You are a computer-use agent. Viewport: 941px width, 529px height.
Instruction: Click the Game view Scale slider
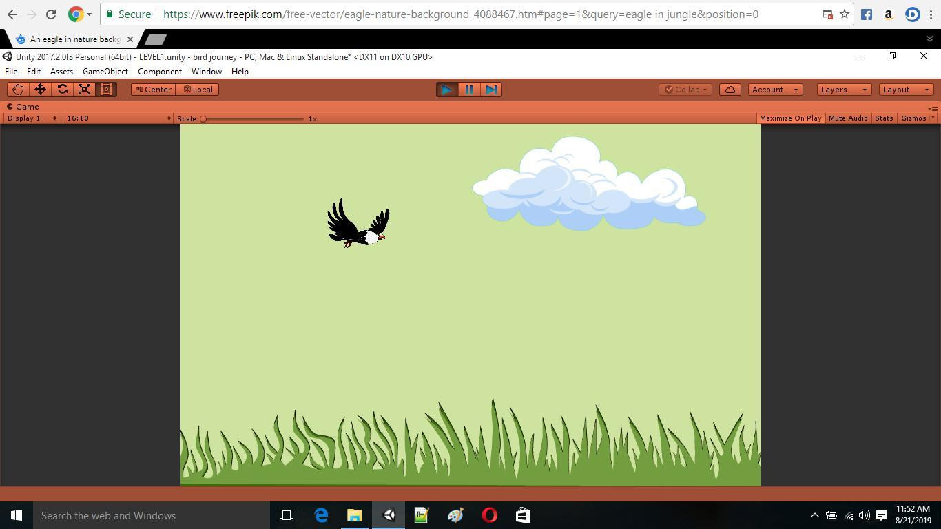pos(253,119)
